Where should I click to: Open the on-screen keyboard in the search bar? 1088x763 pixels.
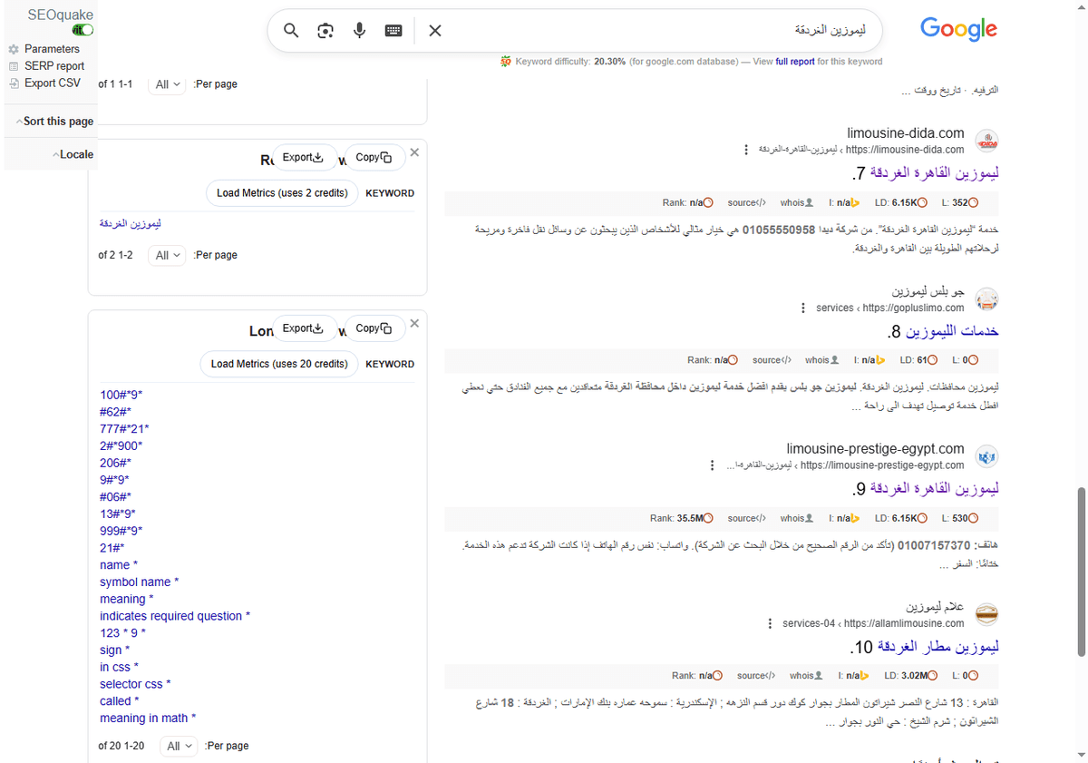click(393, 30)
